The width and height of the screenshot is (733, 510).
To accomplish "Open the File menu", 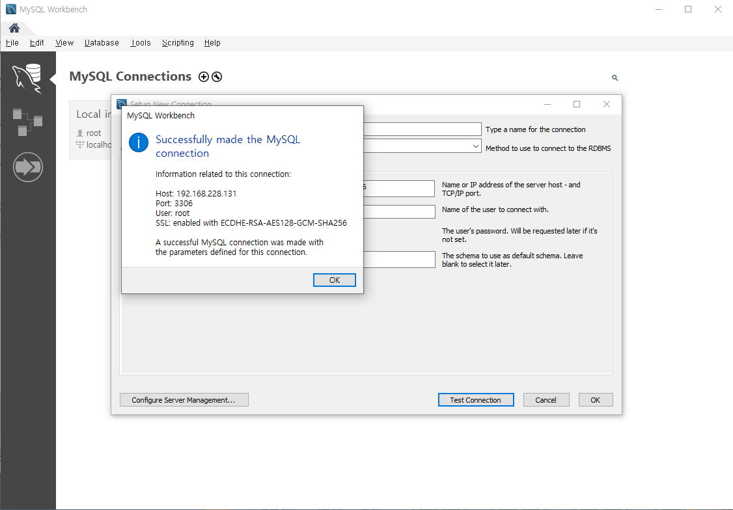I will 12,42.
